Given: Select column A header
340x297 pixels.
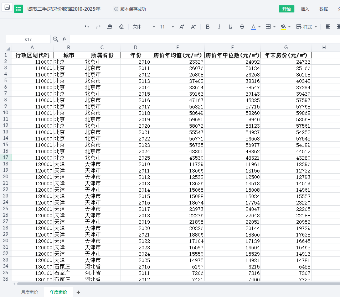Looking at the screenshot, I should (32, 47).
